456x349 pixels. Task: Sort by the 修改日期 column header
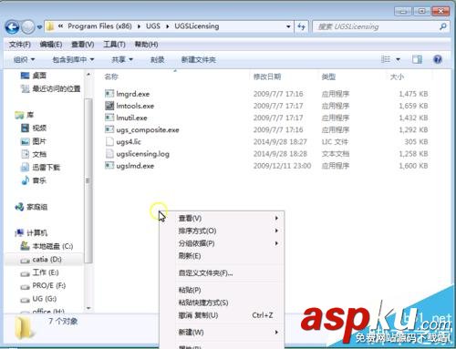267,77
